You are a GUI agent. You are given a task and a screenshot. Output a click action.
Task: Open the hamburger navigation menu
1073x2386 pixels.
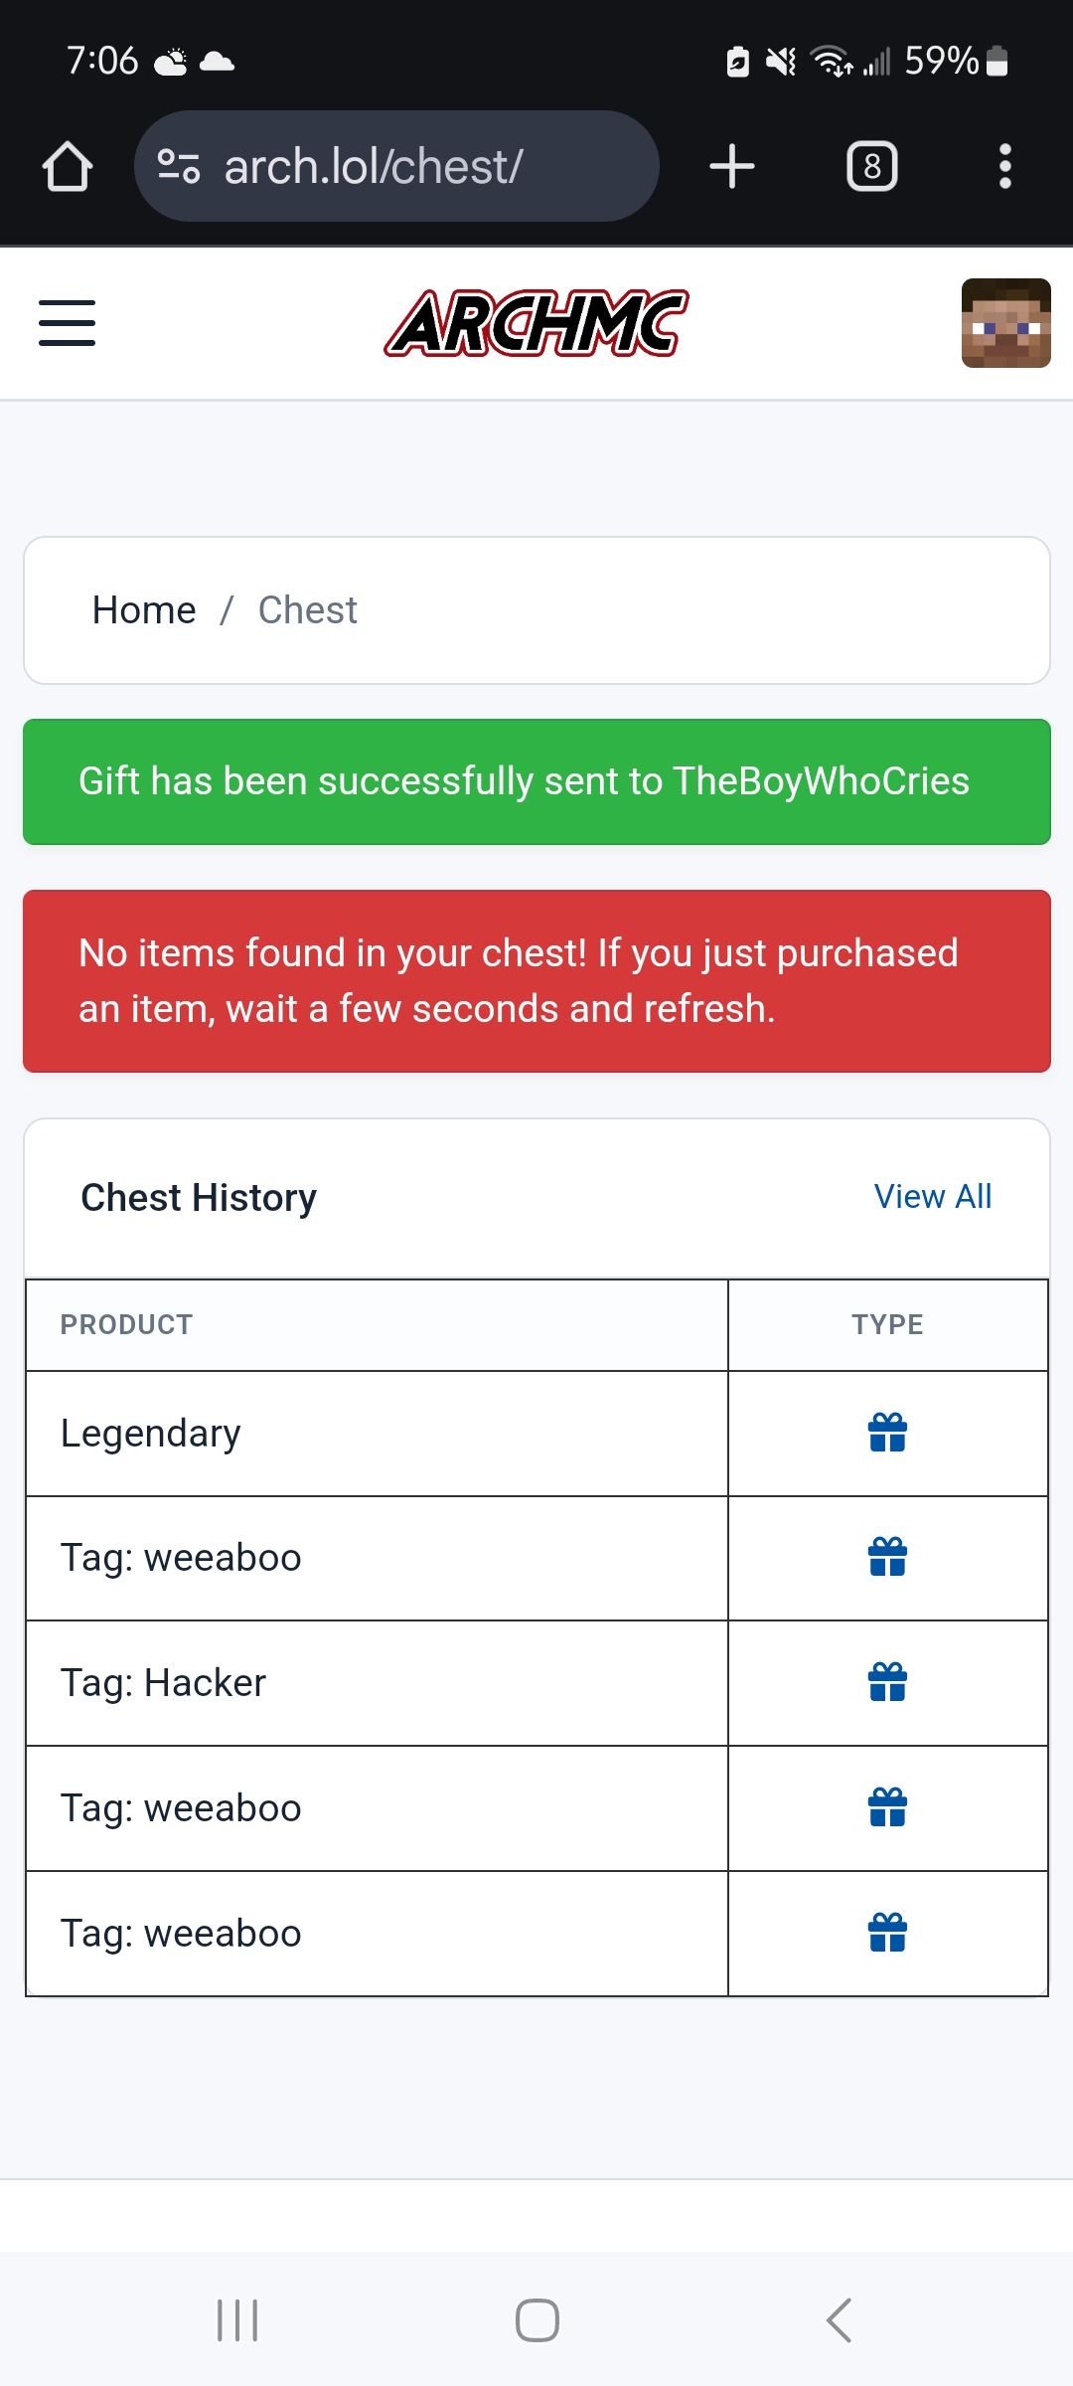point(67,323)
